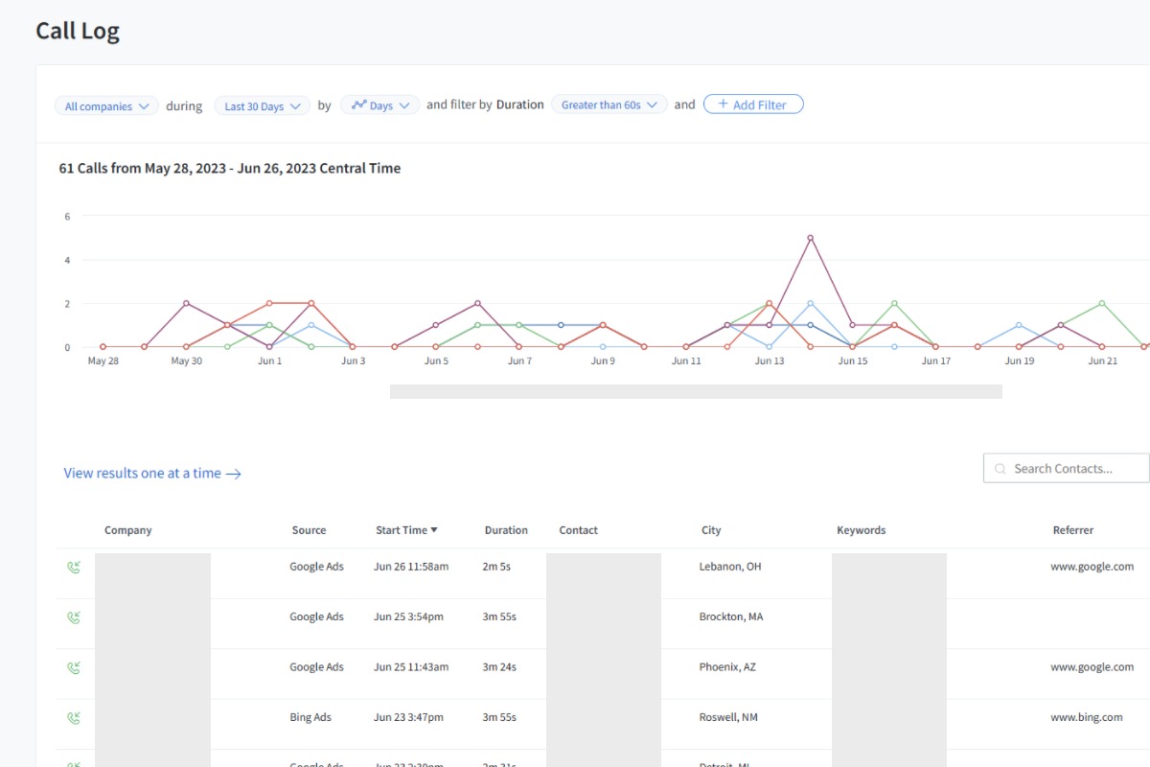Click 61 Calls date range summary text
Screen dimensions: 1150x767
click(x=230, y=168)
